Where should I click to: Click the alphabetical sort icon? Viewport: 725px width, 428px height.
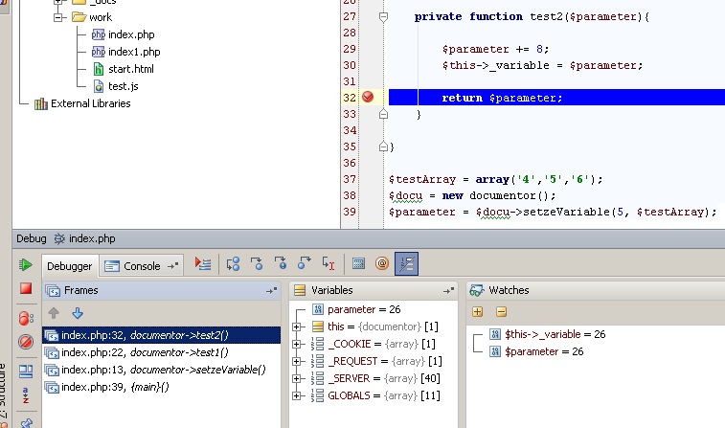[26, 395]
